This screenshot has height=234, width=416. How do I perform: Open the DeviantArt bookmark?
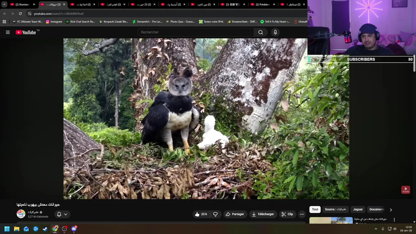tap(147, 22)
